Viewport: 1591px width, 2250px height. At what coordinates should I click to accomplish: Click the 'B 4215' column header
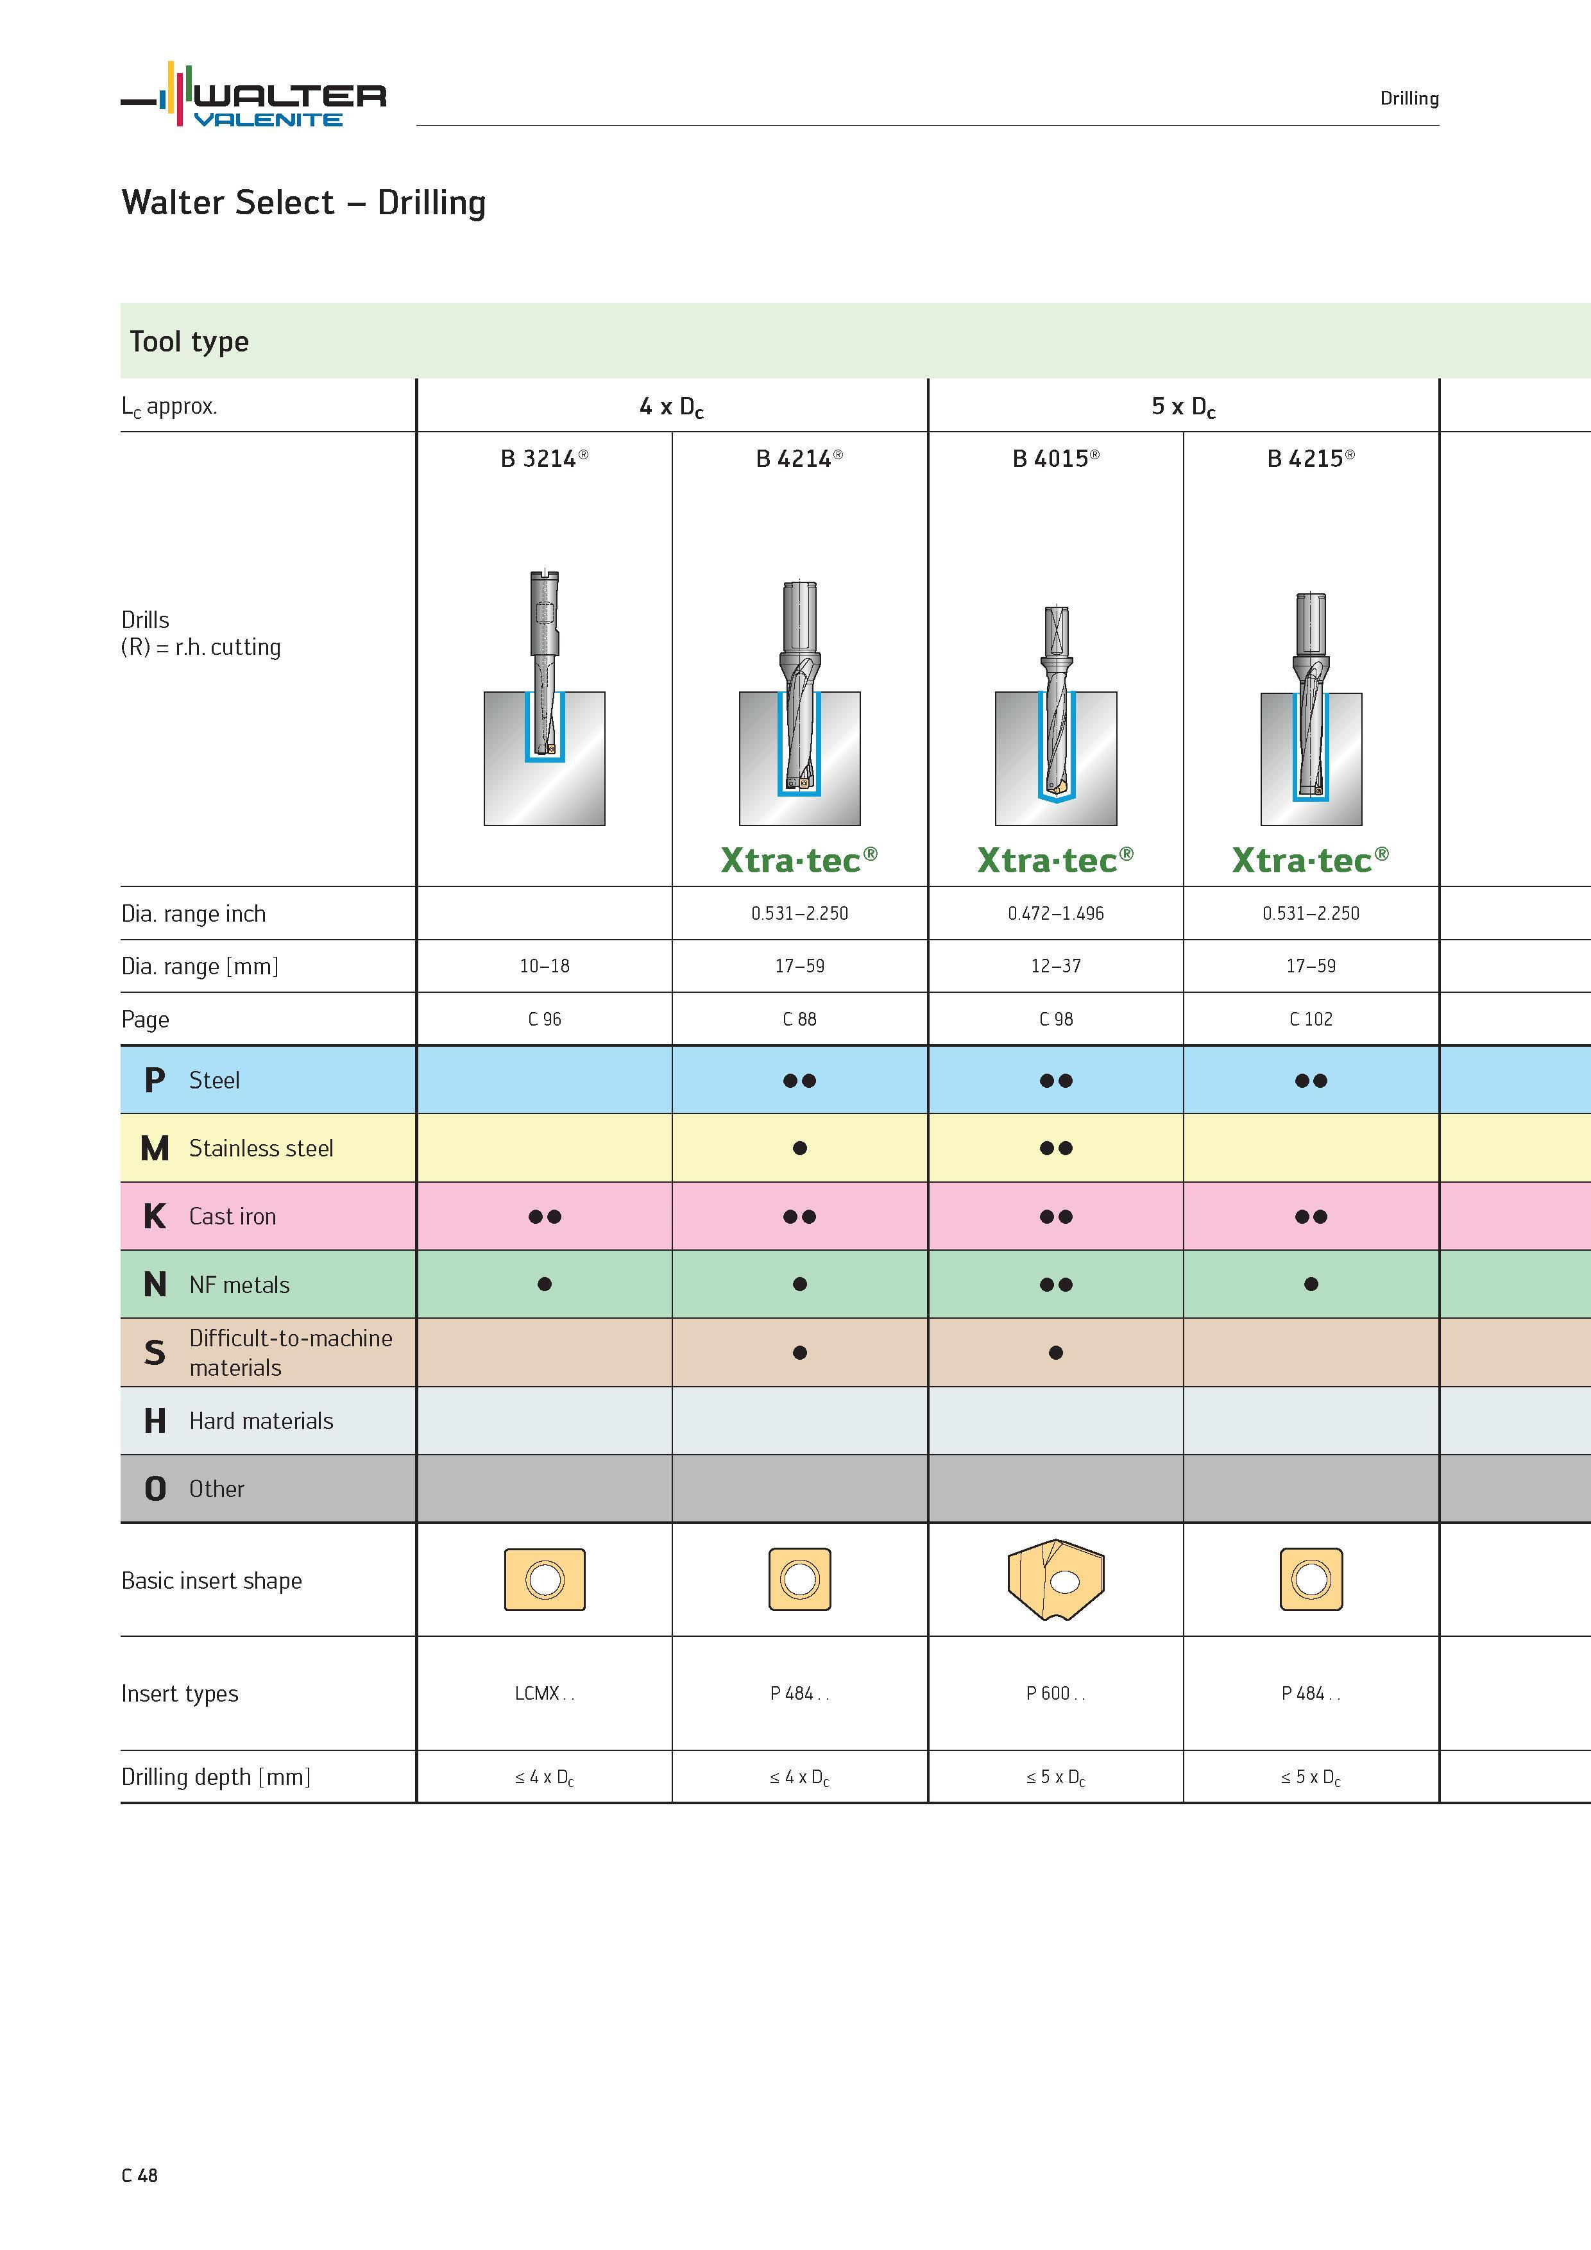point(1311,459)
